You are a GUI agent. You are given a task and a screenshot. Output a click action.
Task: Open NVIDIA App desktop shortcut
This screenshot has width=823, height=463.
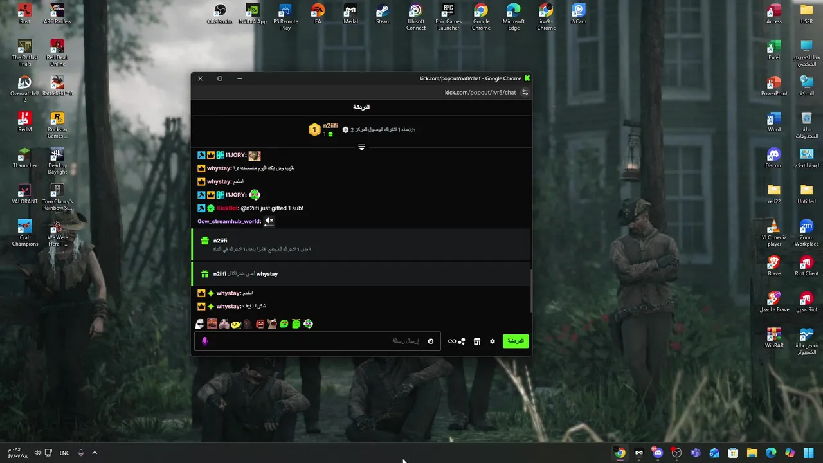tap(253, 14)
